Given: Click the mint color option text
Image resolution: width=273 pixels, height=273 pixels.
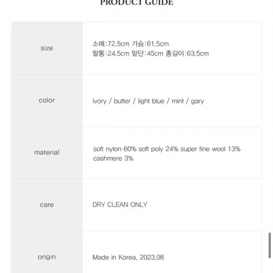Looking at the screenshot, I should click(x=178, y=101).
